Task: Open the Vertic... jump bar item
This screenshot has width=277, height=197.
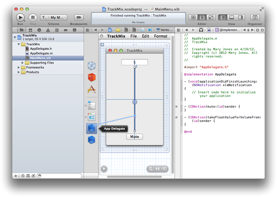Action: (x=164, y=30)
